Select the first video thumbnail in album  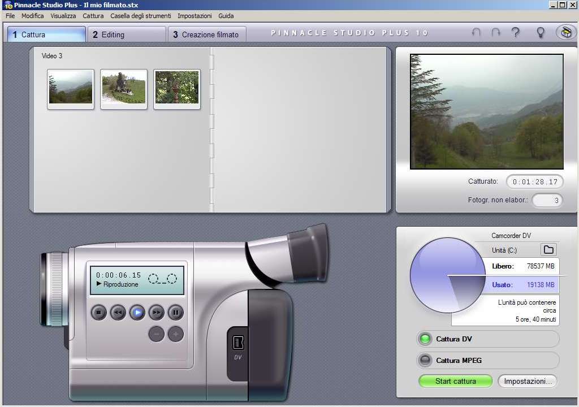[x=71, y=89]
